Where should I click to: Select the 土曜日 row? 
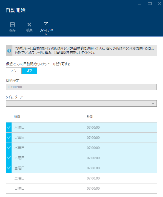81,178
